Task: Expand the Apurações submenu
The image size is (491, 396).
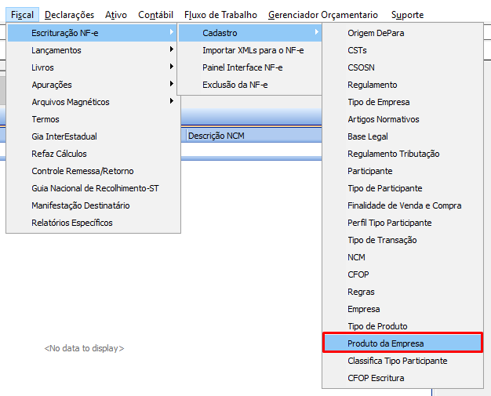Action: point(52,85)
